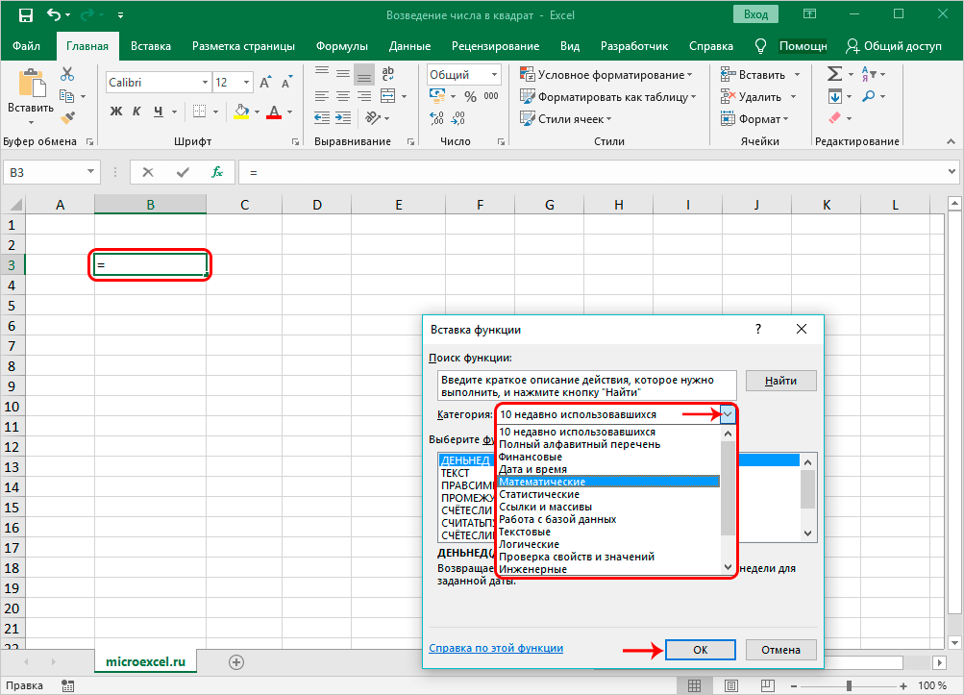Toggle bold formatting (Ж)
964x695 pixels.
pos(116,112)
